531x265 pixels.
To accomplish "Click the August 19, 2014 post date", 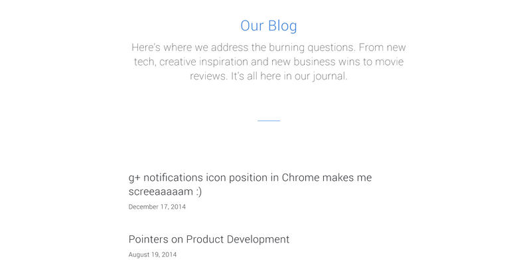I will pos(153,254).
